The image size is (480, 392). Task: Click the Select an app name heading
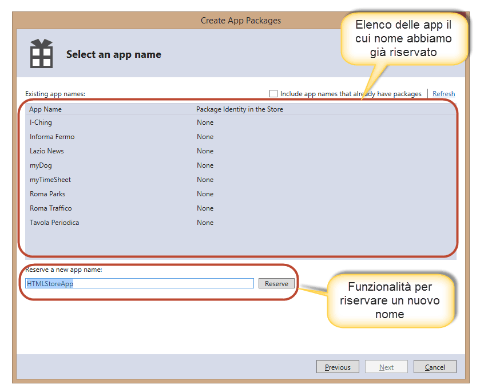point(114,54)
